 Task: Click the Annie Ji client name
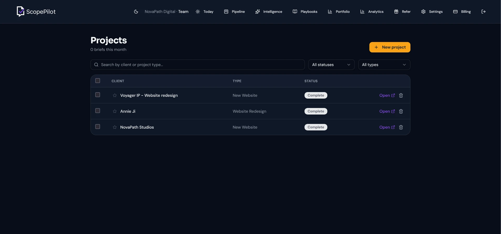point(128,111)
